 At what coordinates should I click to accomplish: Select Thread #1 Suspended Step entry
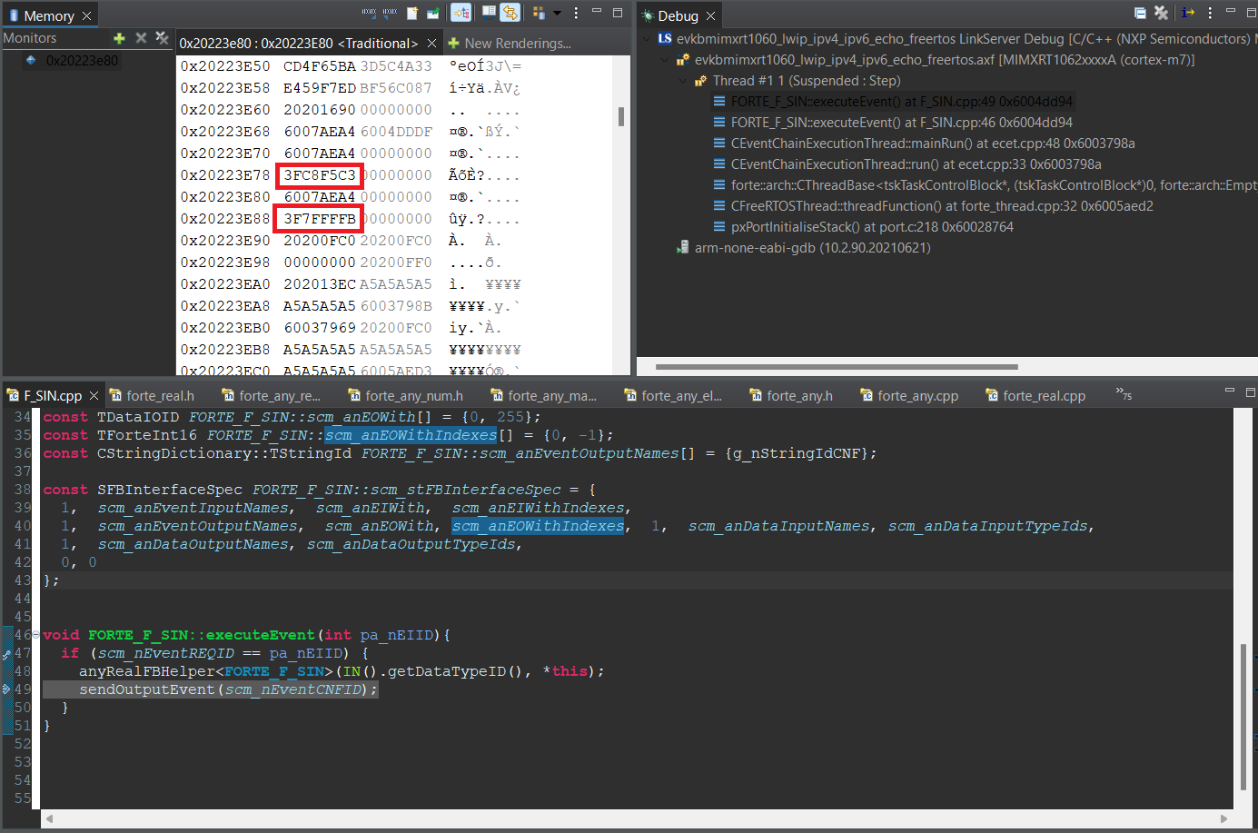click(797, 81)
